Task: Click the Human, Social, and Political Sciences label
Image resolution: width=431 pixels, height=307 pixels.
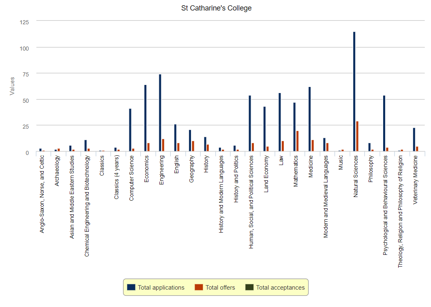Action: (251, 202)
